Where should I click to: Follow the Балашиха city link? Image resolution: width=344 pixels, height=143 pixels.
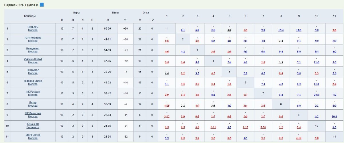pos(33,128)
